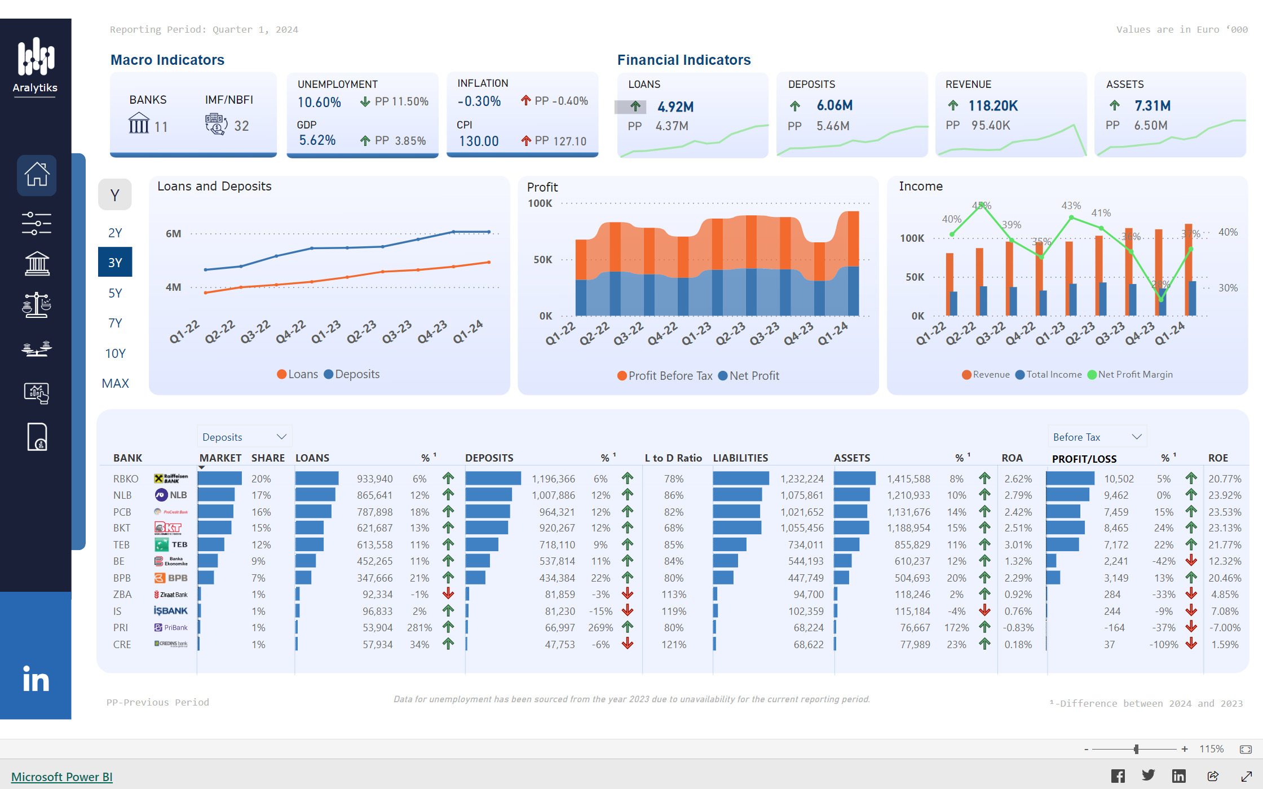The width and height of the screenshot is (1263, 789).
Task: Click the Loans up arrow indicator
Action: 635,106
